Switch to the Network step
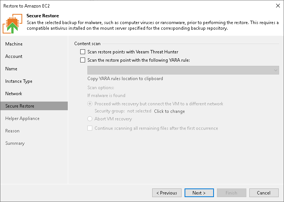The image size is (284, 202). tap(14, 94)
